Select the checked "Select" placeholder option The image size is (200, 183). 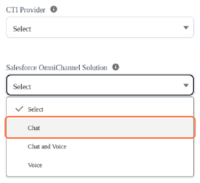click(x=100, y=109)
